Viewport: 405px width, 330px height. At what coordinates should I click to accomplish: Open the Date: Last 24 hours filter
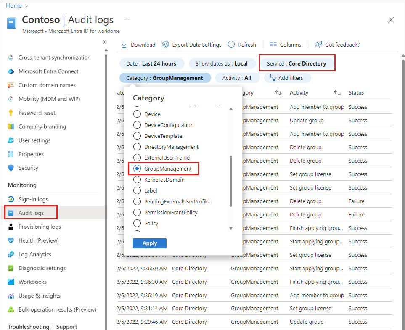pos(151,63)
